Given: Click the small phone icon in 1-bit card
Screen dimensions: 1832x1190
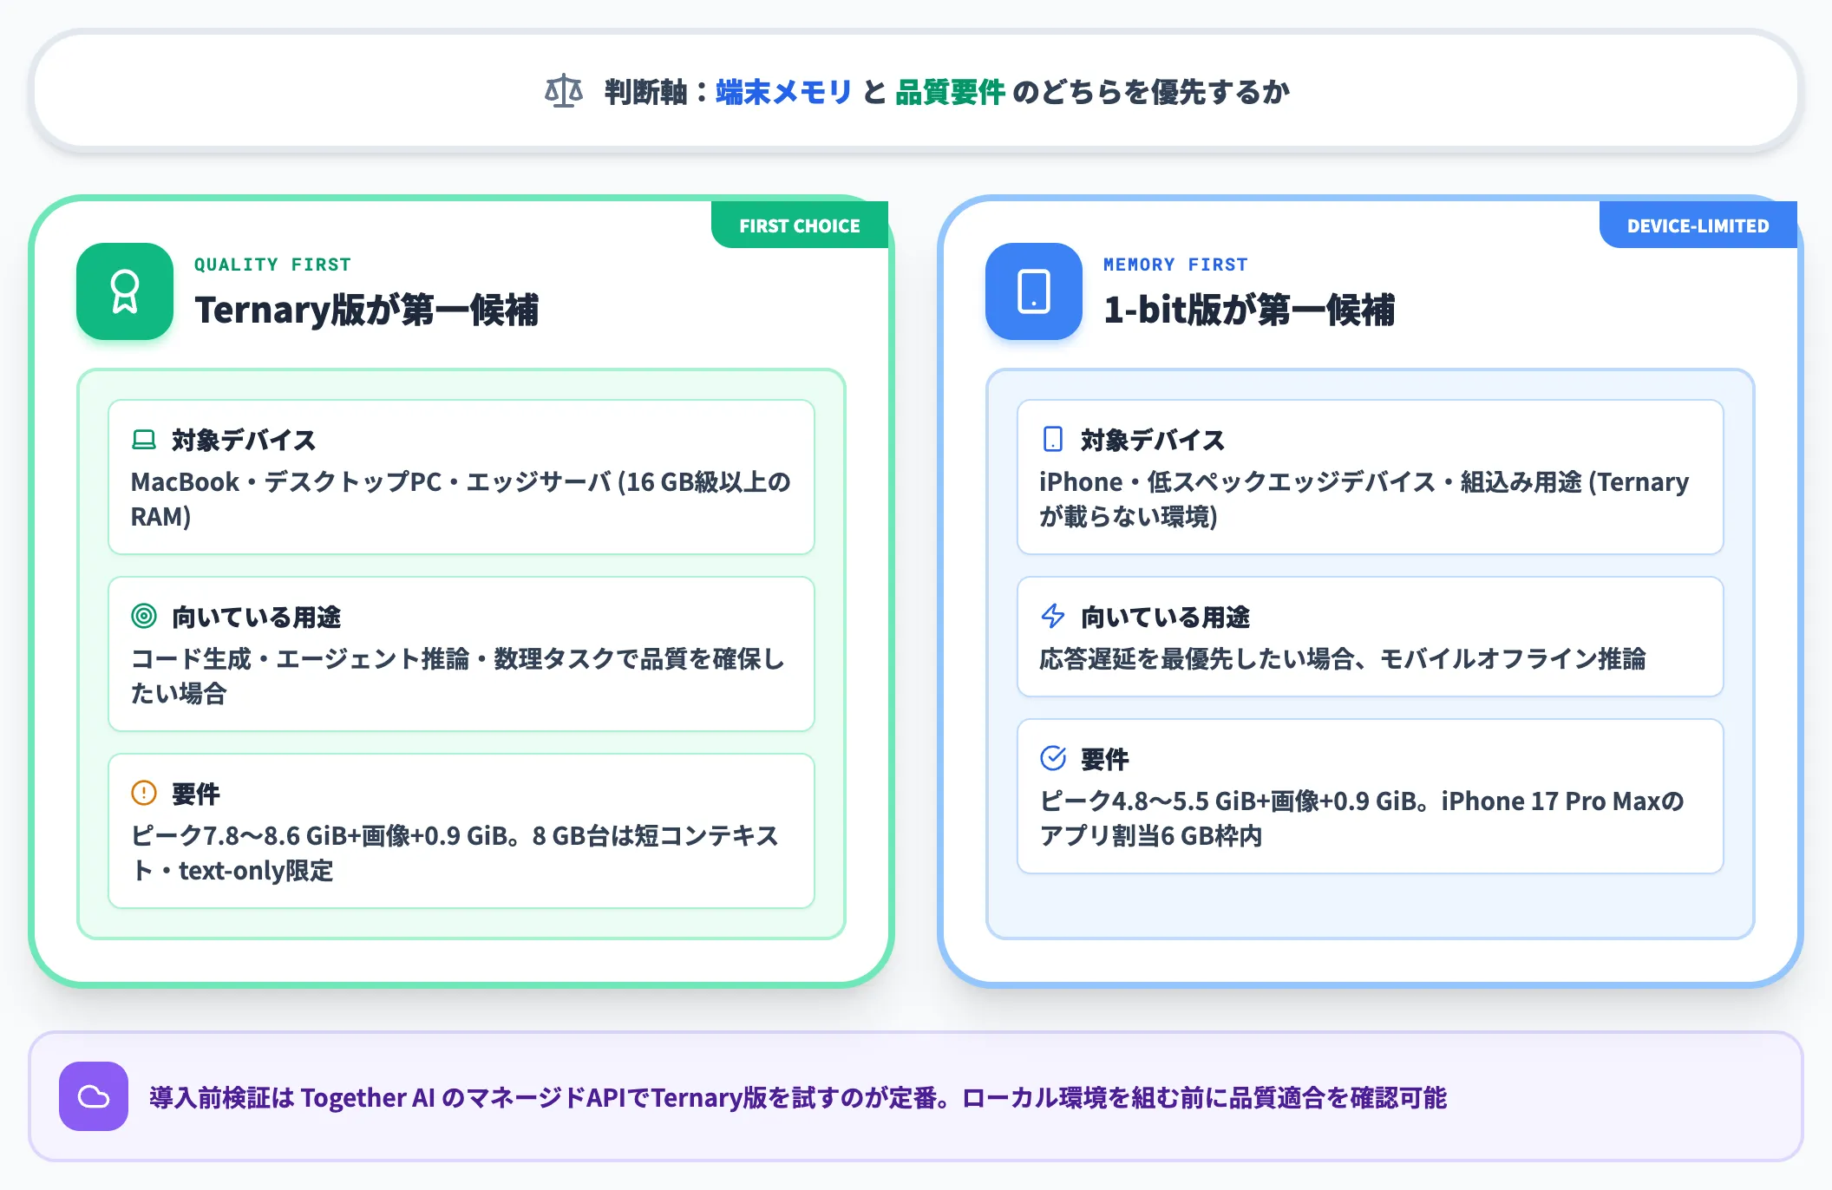Looking at the screenshot, I should tap(1052, 439).
